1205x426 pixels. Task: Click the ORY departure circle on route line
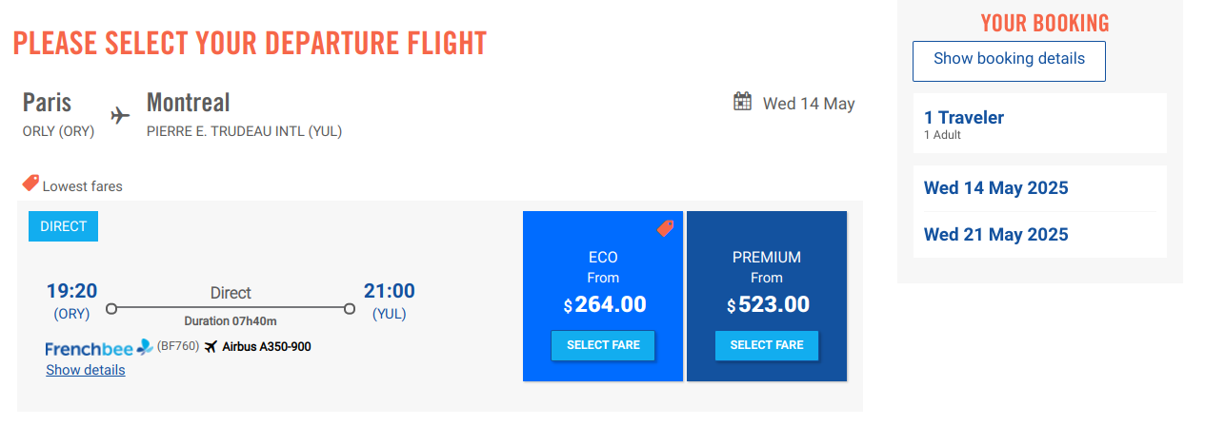click(x=111, y=309)
